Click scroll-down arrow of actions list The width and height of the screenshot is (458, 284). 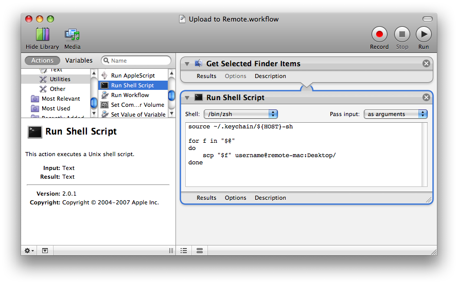click(171, 113)
